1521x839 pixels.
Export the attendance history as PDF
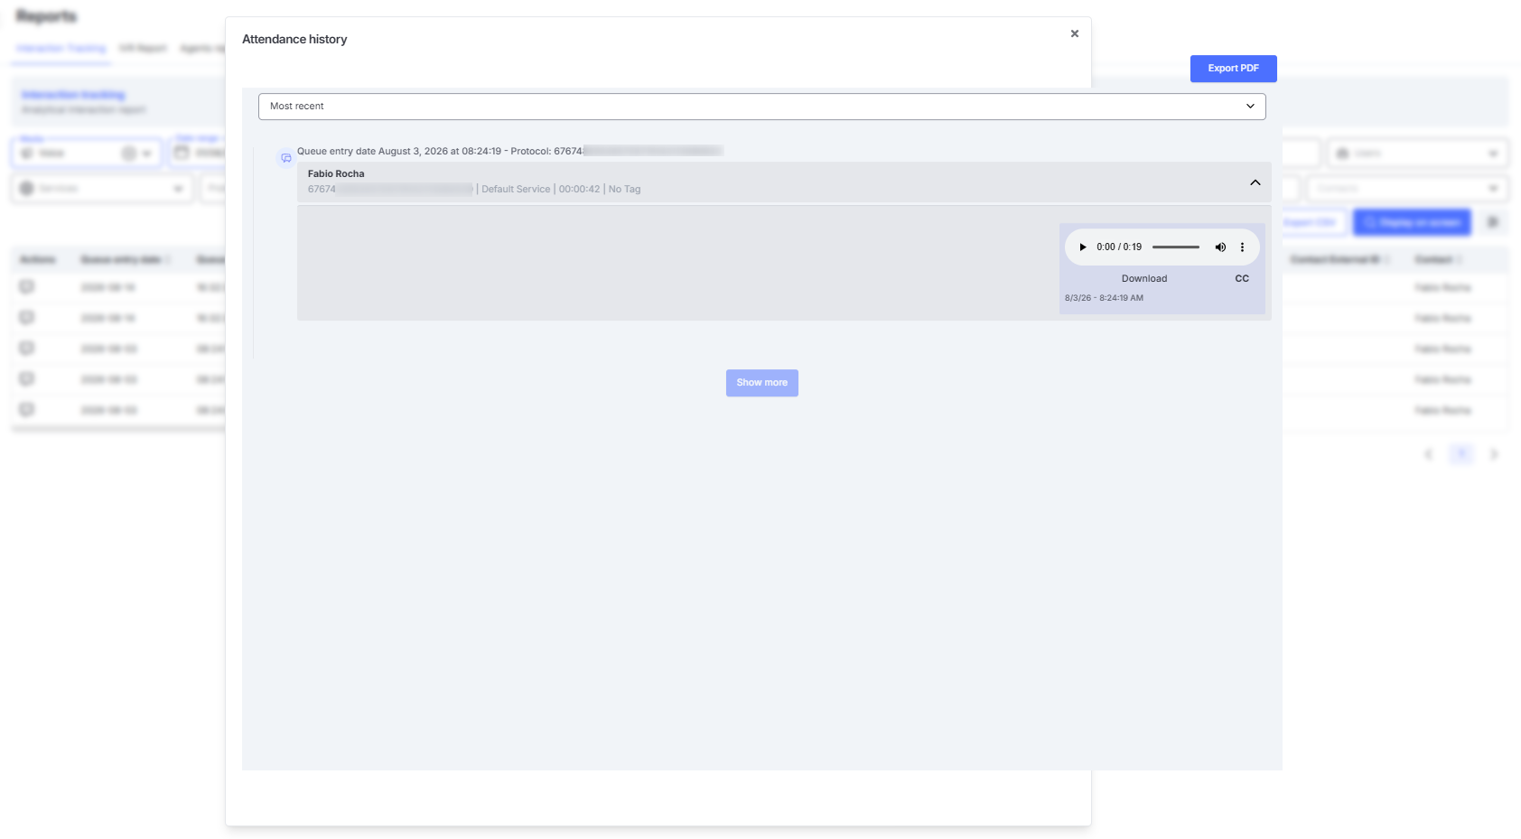[1233, 69]
